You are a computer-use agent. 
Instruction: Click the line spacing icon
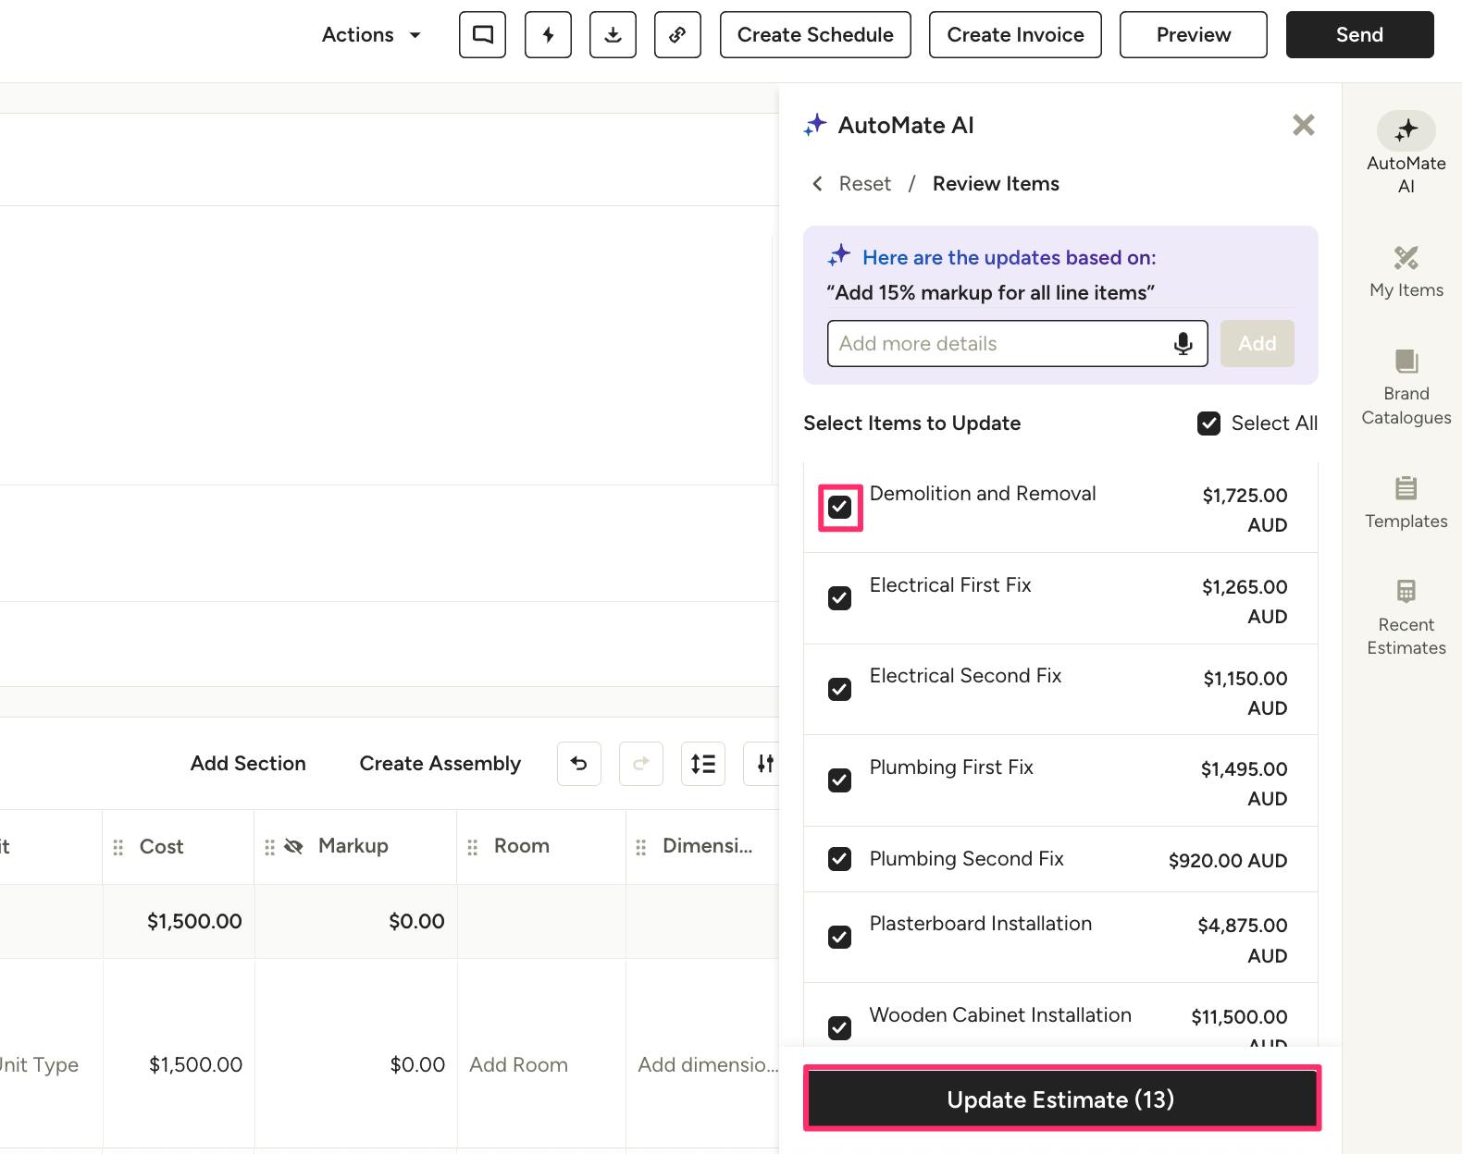point(702,764)
